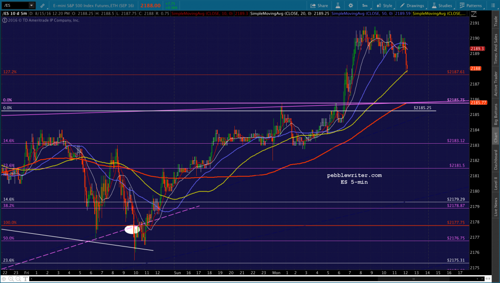Viewport: 500px width, 283px height.
Task: Click the zoom in magnifier icon
Action: (x=11, y=279)
